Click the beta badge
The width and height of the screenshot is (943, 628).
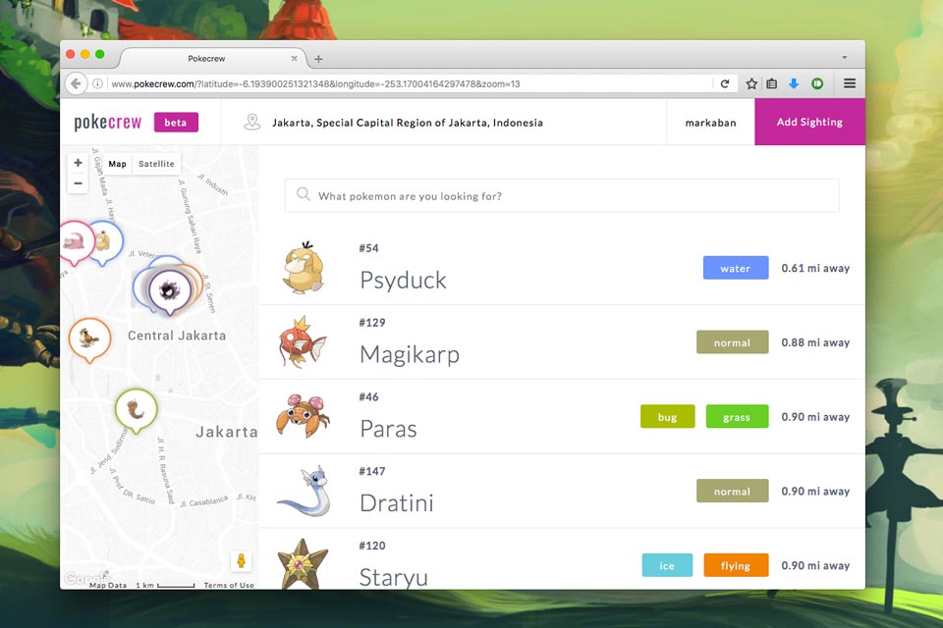pos(176,122)
